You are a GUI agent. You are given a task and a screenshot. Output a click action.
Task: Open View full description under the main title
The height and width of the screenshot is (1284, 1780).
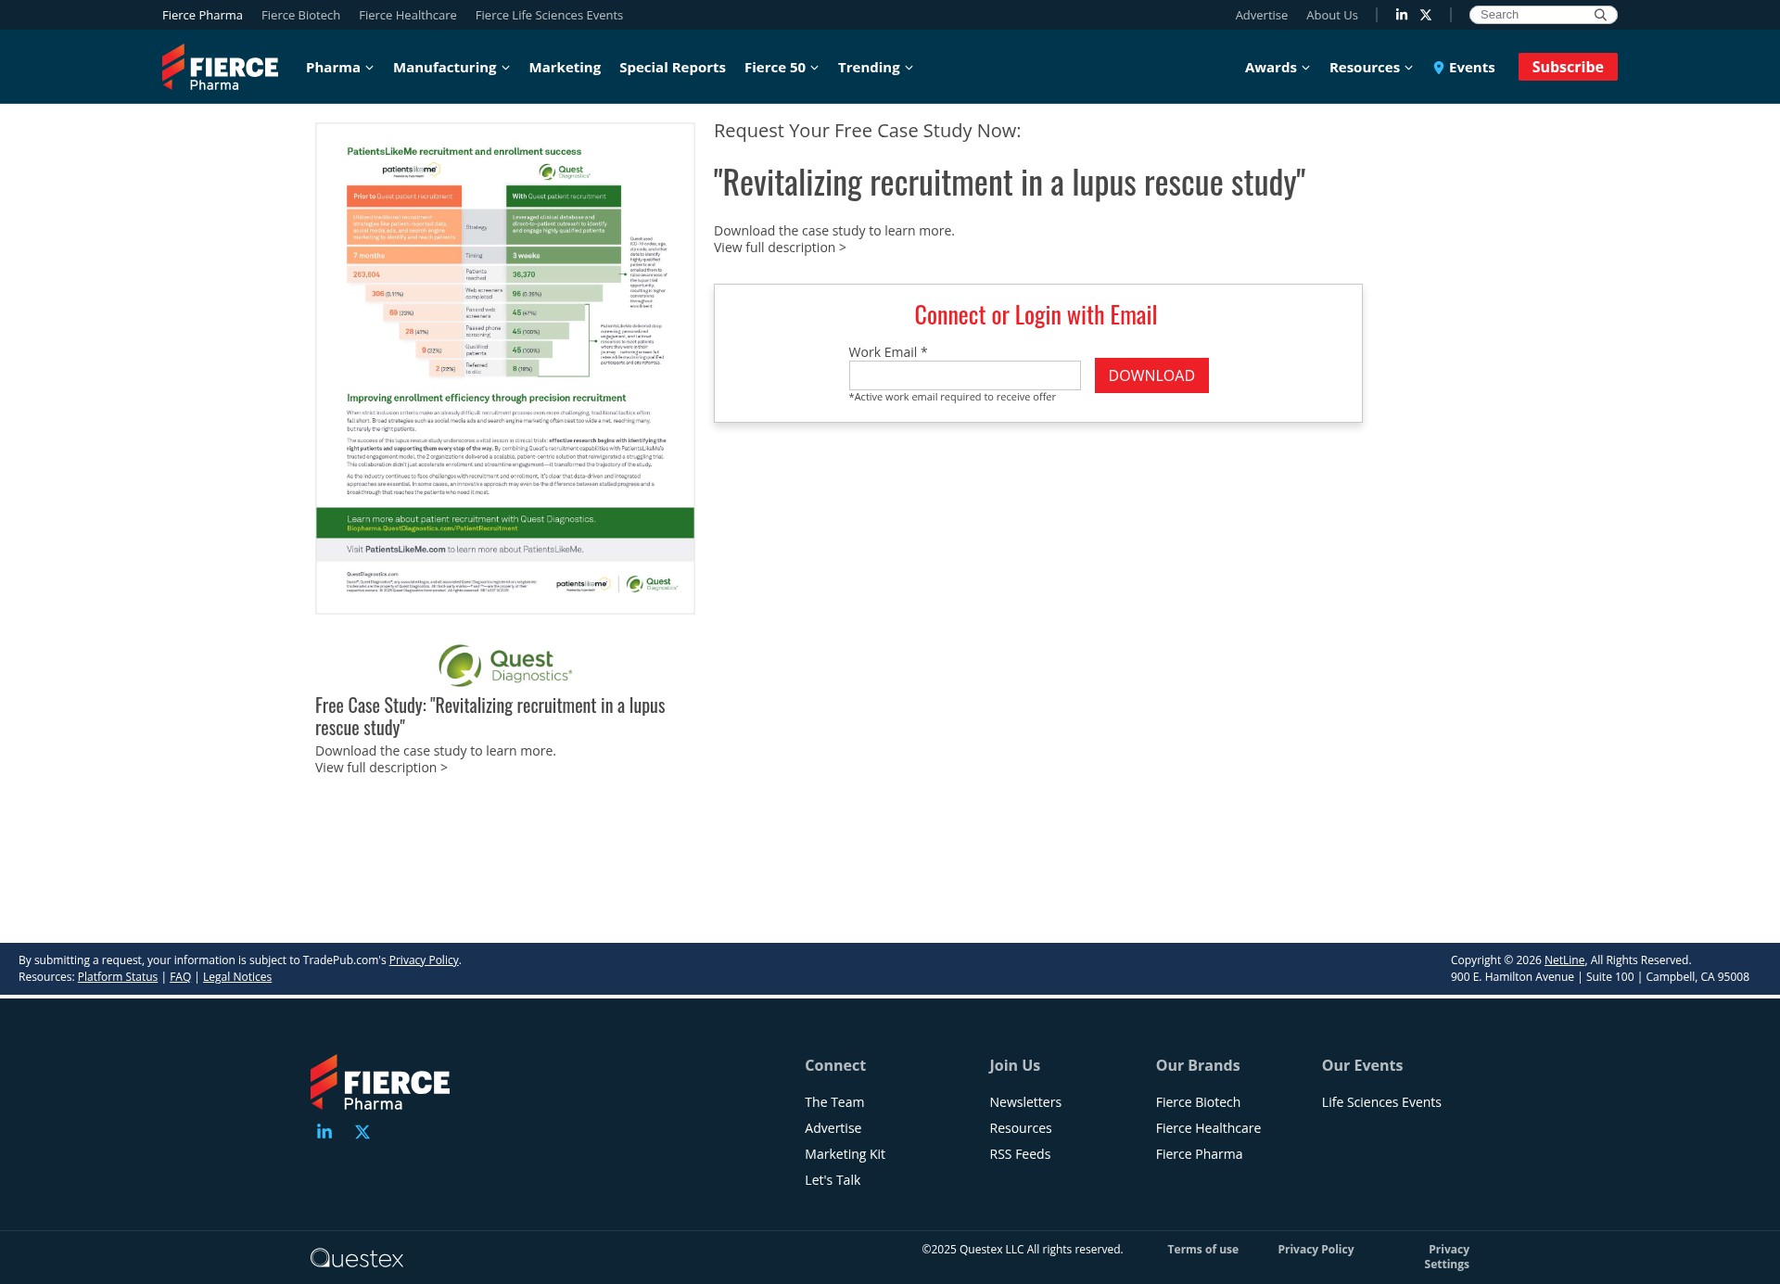780,248
